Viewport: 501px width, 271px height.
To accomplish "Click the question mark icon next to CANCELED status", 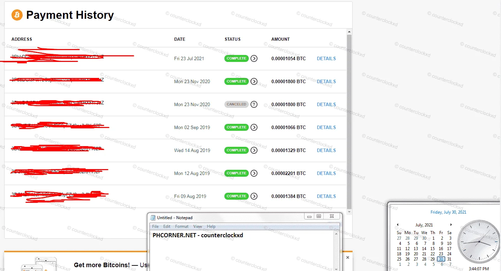I will 254,104.
